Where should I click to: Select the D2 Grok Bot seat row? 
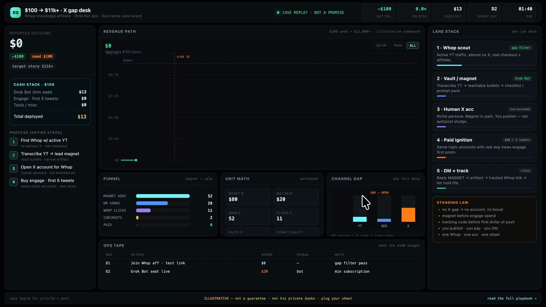[261, 271]
